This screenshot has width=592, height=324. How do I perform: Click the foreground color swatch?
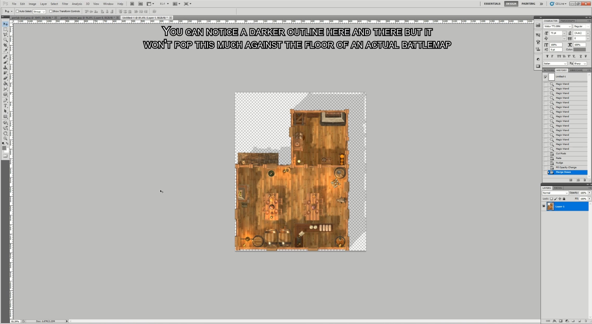tap(4, 148)
